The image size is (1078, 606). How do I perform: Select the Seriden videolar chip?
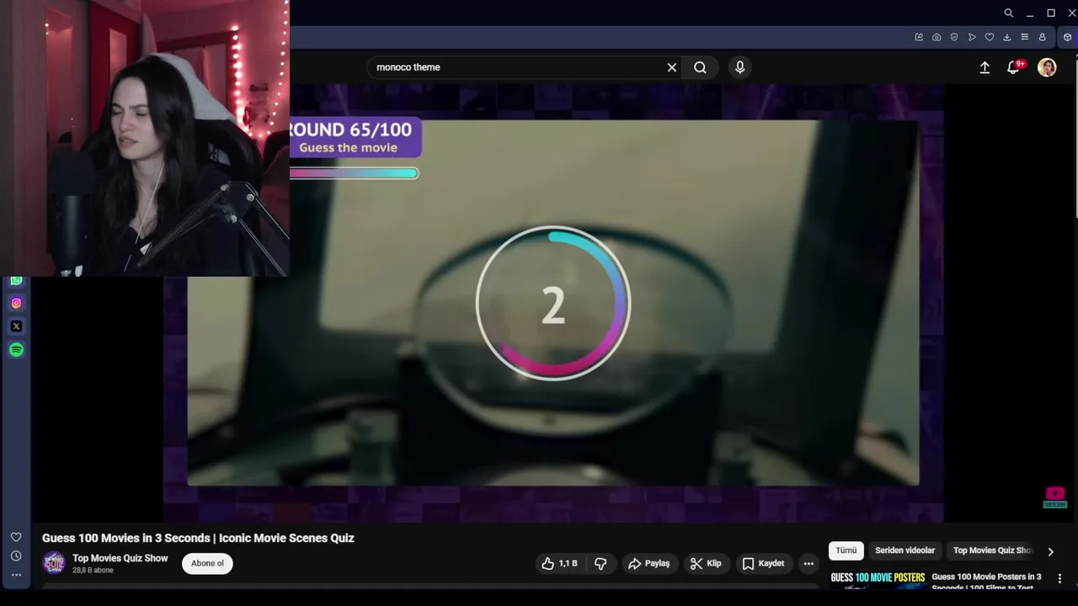click(x=905, y=550)
